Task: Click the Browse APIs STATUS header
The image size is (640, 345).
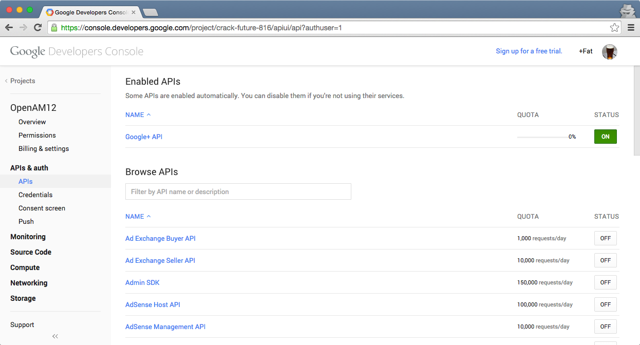Action: click(x=607, y=217)
